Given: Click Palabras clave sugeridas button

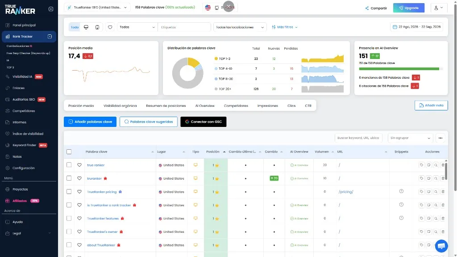Looking at the screenshot, I should click(148, 122).
